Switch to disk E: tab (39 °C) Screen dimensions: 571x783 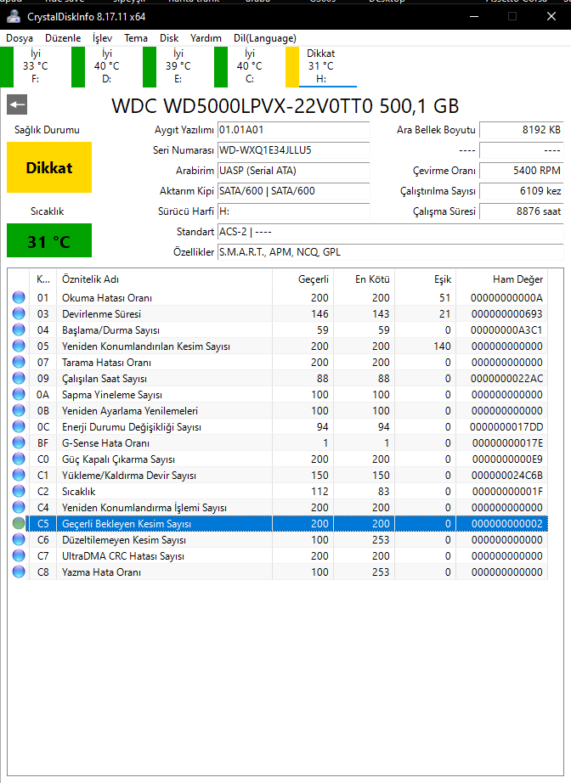[x=178, y=66]
